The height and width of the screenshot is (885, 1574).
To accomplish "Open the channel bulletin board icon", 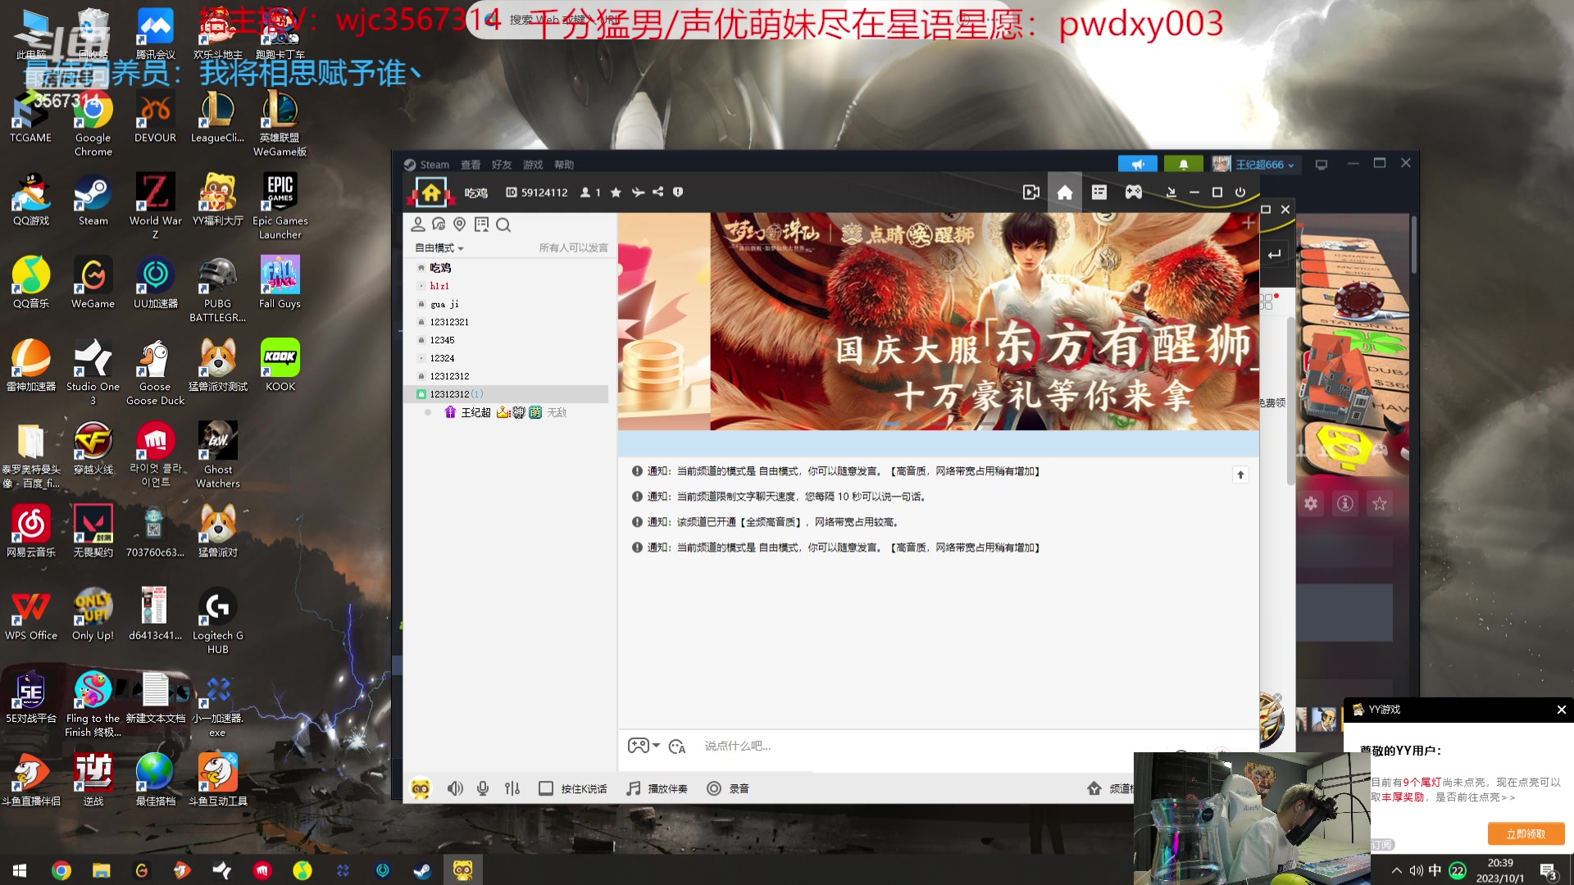I will 481,225.
